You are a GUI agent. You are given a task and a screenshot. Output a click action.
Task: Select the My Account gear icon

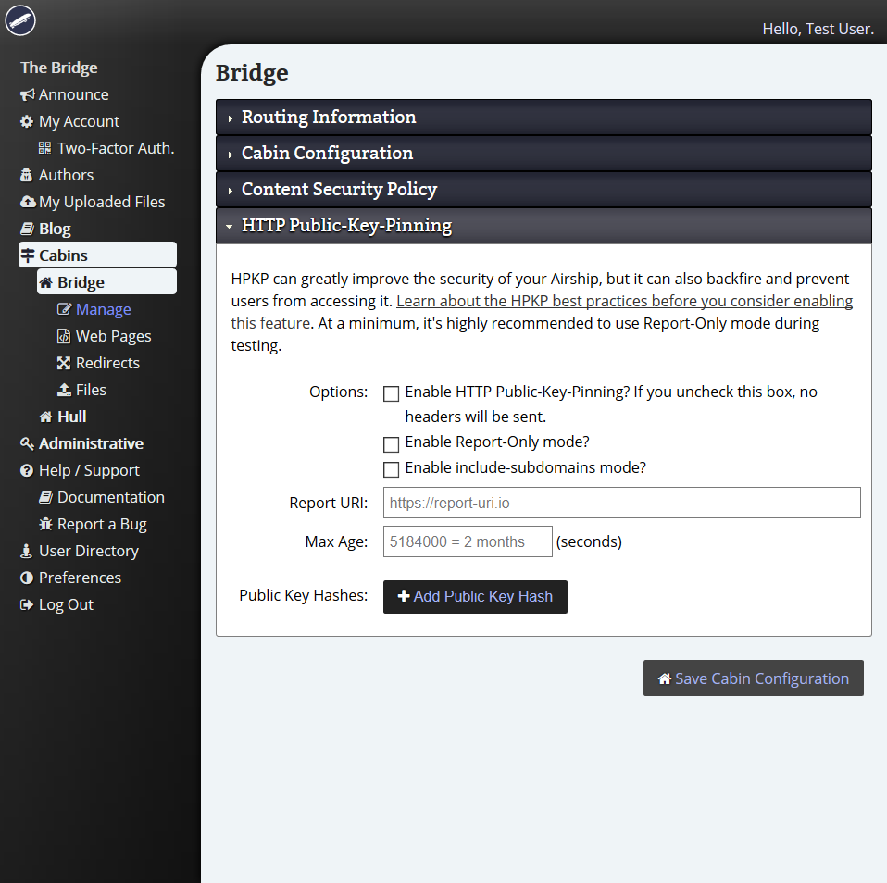coord(26,121)
